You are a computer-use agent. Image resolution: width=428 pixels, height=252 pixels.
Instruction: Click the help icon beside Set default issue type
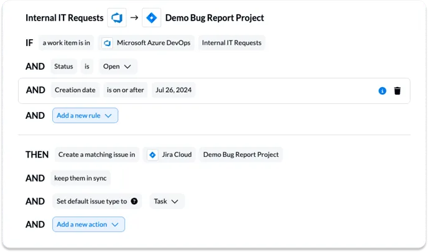pyautogui.click(x=134, y=201)
